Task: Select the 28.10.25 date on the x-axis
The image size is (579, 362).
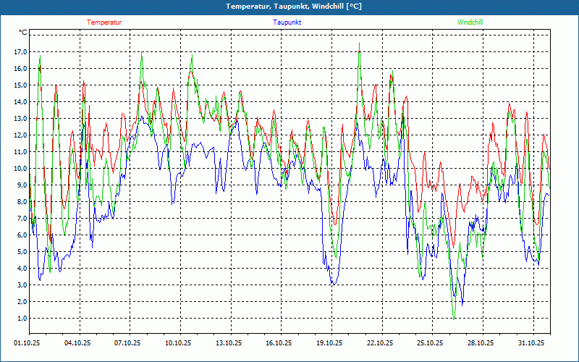Action: [480, 343]
